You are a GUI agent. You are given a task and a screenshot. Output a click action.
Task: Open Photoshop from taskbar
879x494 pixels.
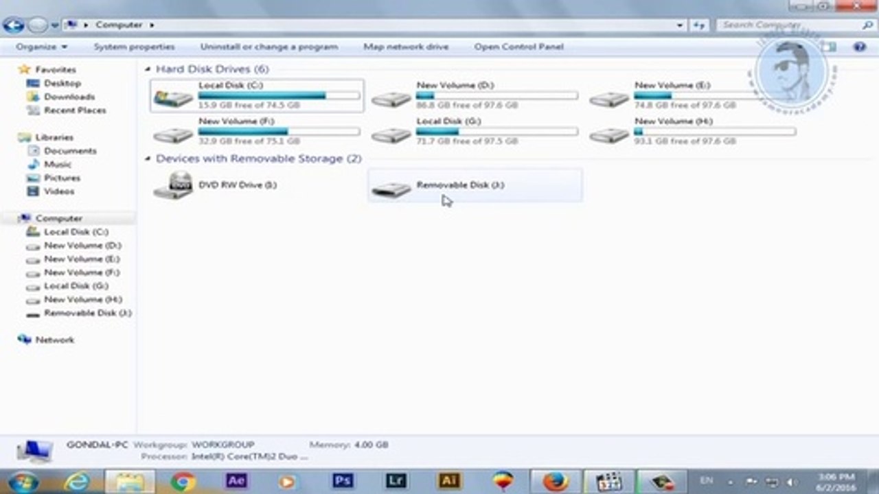(x=343, y=480)
